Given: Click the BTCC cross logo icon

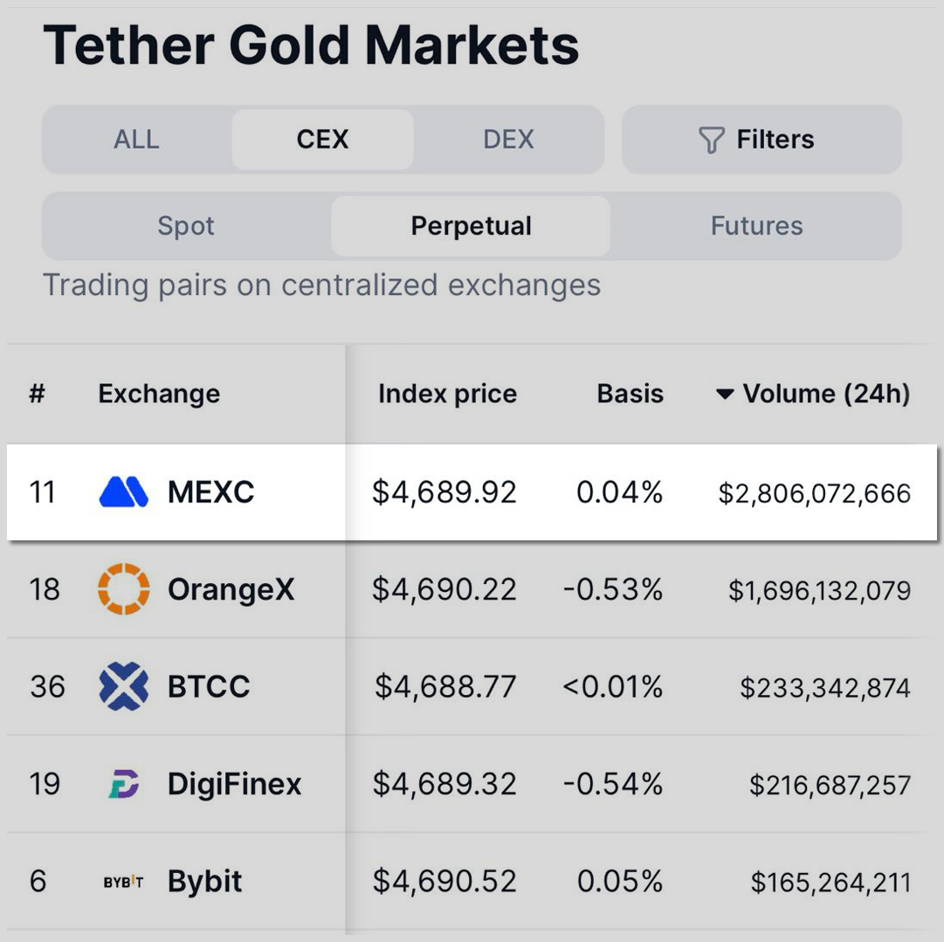Looking at the screenshot, I should pos(122,686).
